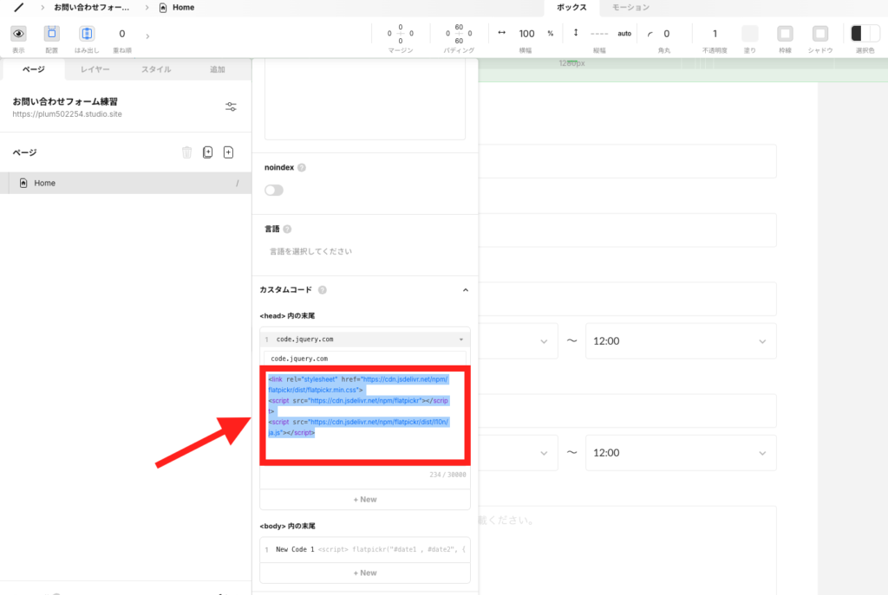This screenshot has height=595, width=888.
Task: Click the 不透明度 opacity value
Action: [715, 34]
